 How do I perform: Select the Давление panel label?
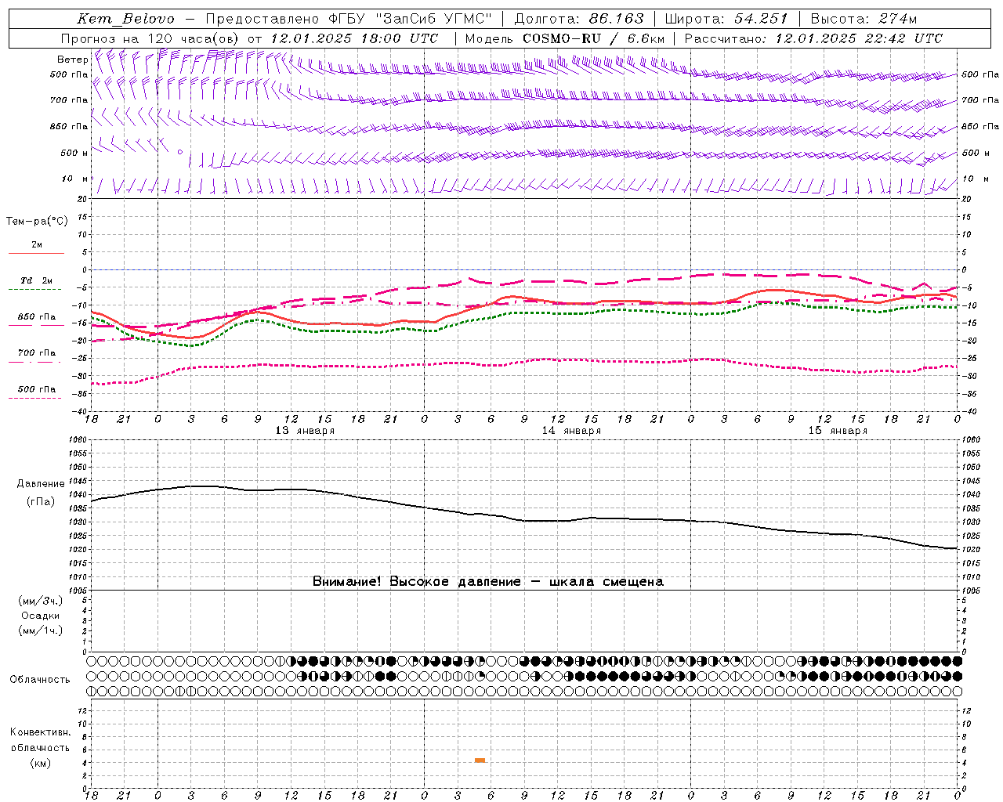(41, 484)
